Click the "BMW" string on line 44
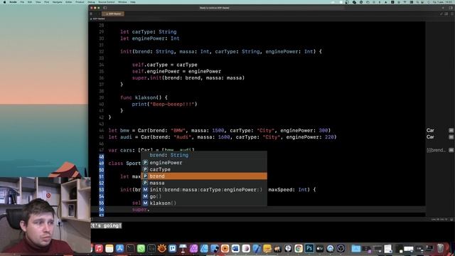 click(178, 130)
